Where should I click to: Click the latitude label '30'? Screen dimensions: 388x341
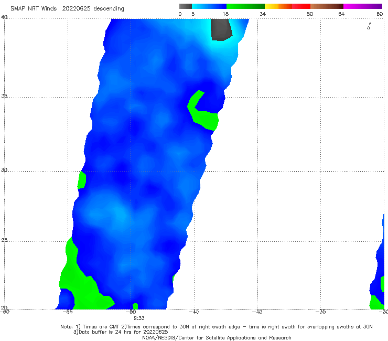click(4, 170)
